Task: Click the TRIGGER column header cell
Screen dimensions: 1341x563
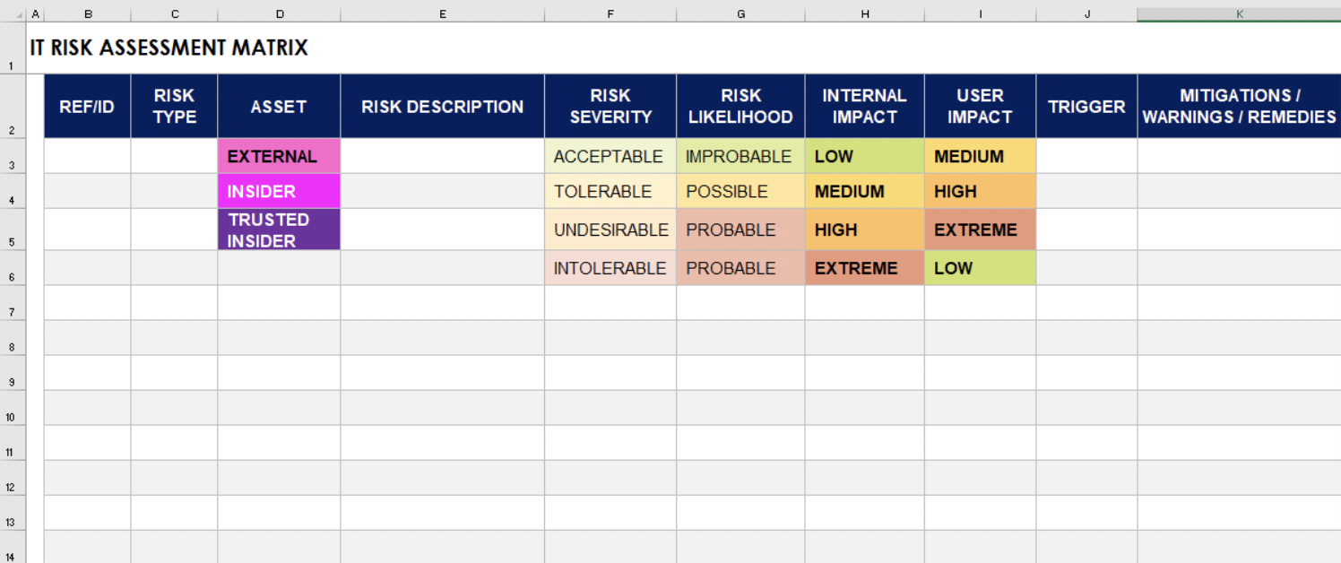Action: [x=1086, y=106]
